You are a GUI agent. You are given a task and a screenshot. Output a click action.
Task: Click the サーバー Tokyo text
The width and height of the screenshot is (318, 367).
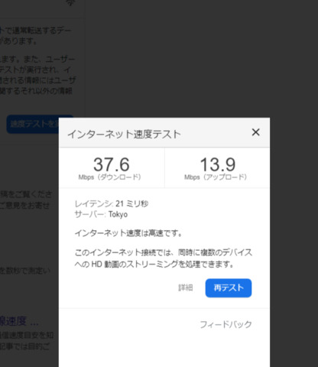101,214
